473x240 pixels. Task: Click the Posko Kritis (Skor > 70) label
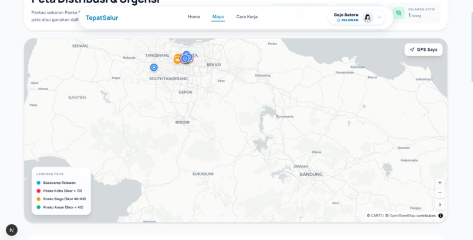coord(63,191)
